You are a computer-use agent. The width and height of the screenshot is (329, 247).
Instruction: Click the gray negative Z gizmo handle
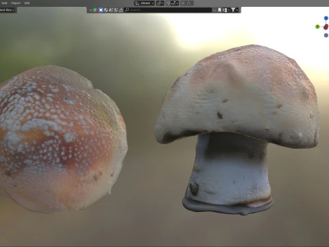tap(326, 35)
